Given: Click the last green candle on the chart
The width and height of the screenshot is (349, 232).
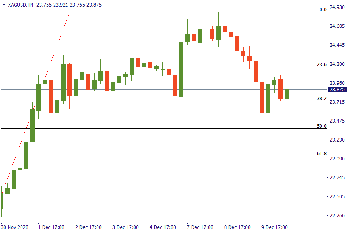Looking at the screenshot, I should 287,94.
